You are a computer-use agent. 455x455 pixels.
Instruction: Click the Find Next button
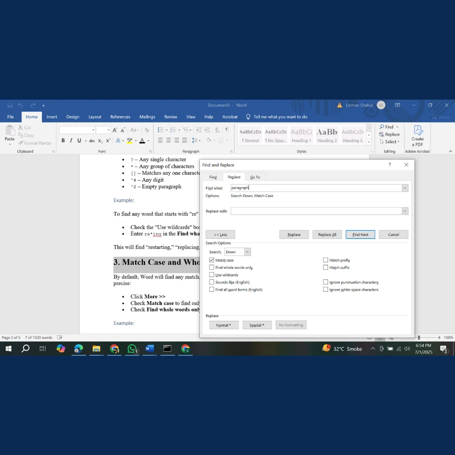(360, 234)
